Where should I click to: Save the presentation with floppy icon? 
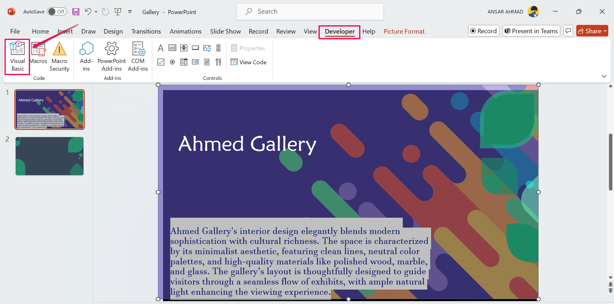tap(76, 12)
